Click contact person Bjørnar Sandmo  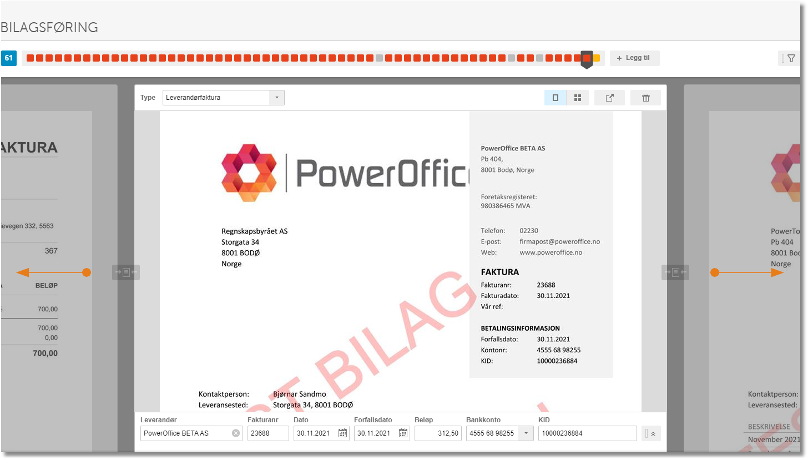click(x=300, y=394)
